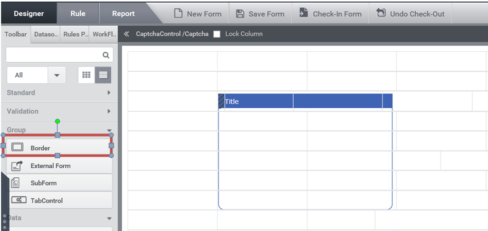488x231 pixels.
Task: Expand the Validation section
Action: [x=59, y=111]
